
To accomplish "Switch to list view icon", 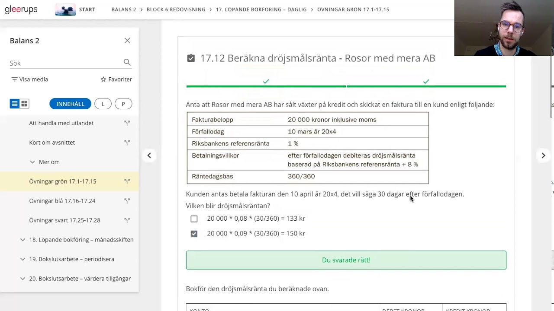I will click(14, 104).
